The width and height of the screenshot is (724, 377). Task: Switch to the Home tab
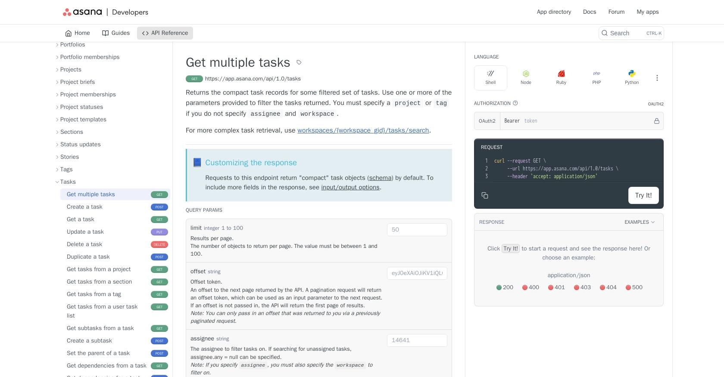(x=78, y=33)
